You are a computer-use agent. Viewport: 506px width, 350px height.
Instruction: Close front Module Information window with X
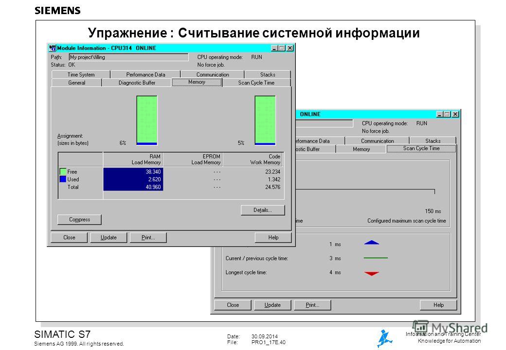(x=290, y=48)
